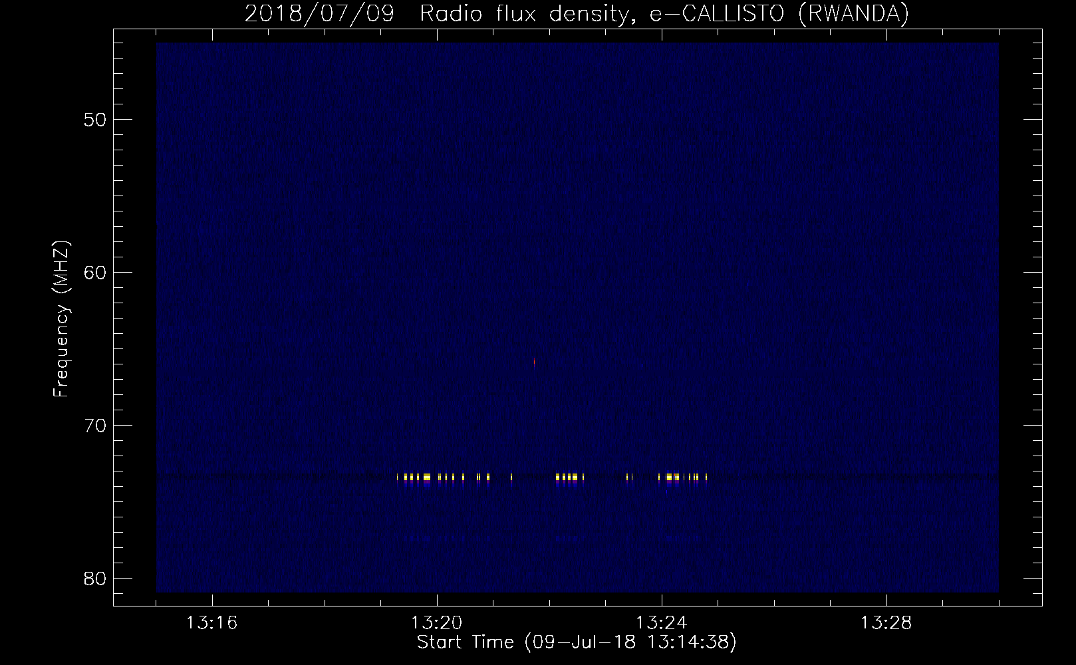Click the bright burst cluster just before 13:20
Screen dimensions: 1076x665
(x=418, y=478)
